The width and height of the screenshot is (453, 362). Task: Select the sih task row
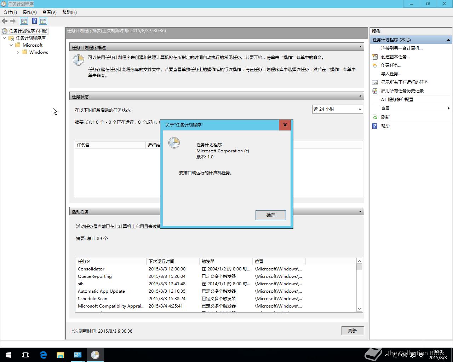tap(216, 284)
